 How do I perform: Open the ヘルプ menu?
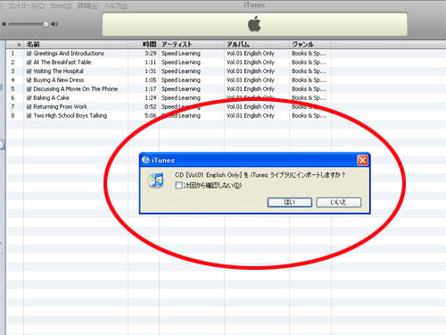(x=116, y=5)
